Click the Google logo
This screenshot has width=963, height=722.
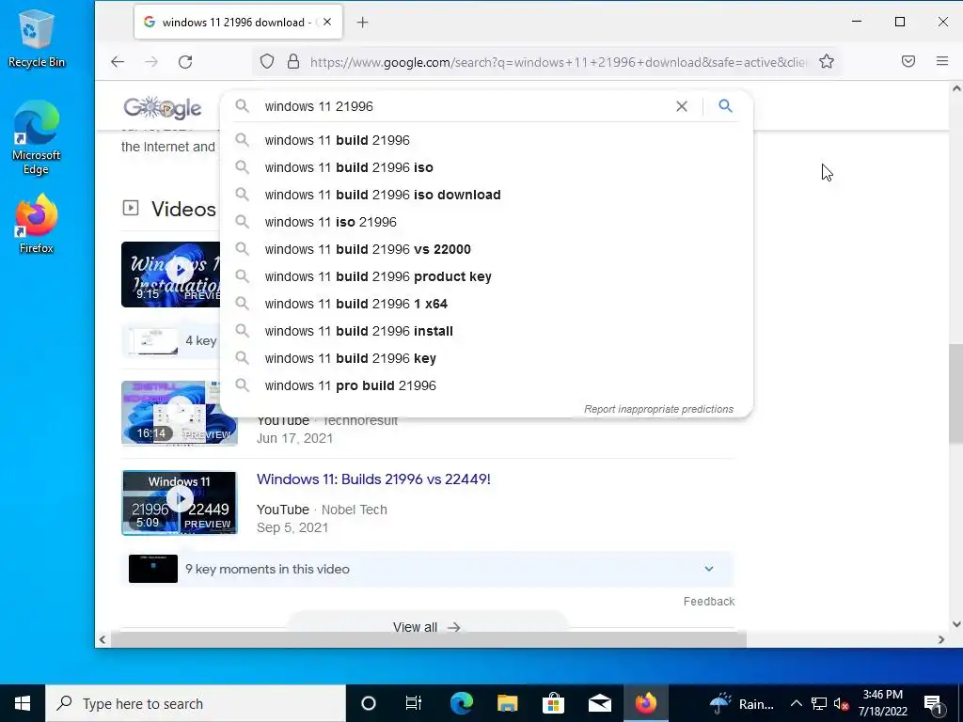point(162,107)
